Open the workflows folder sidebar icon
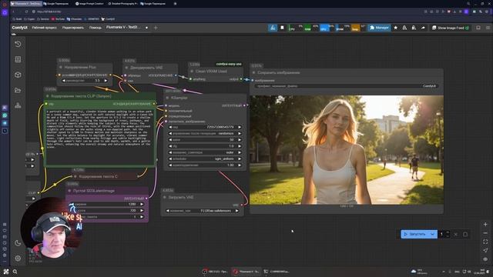The image size is (493, 277). 18,90
